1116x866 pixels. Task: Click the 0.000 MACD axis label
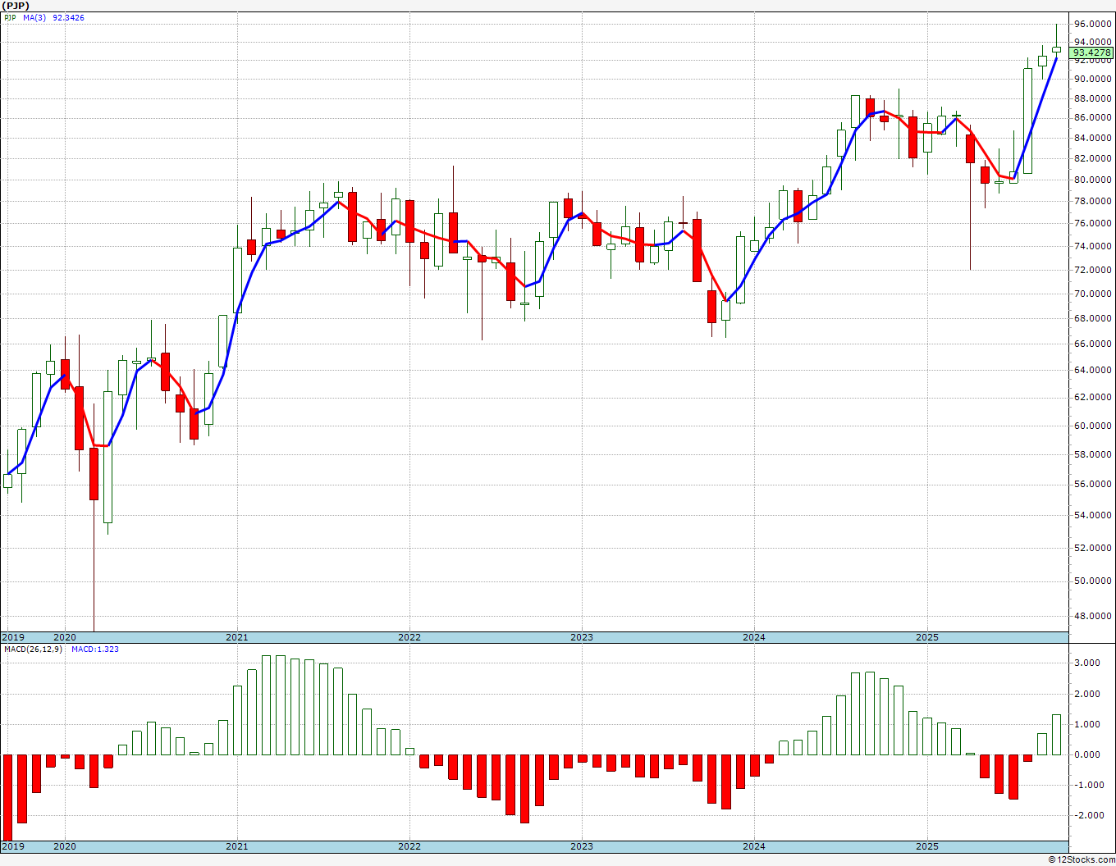[1088, 755]
